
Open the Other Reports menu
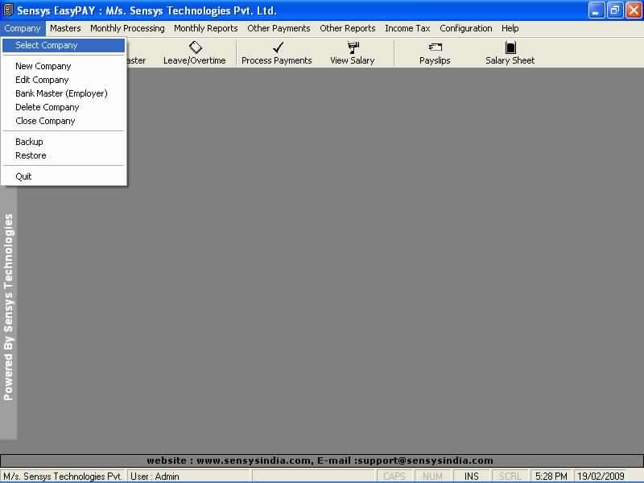(348, 28)
